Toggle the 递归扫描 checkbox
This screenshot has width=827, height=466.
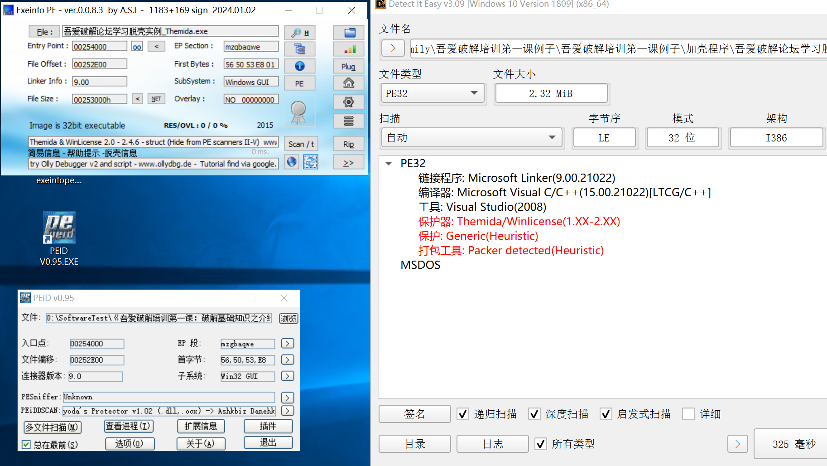[462, 414]
